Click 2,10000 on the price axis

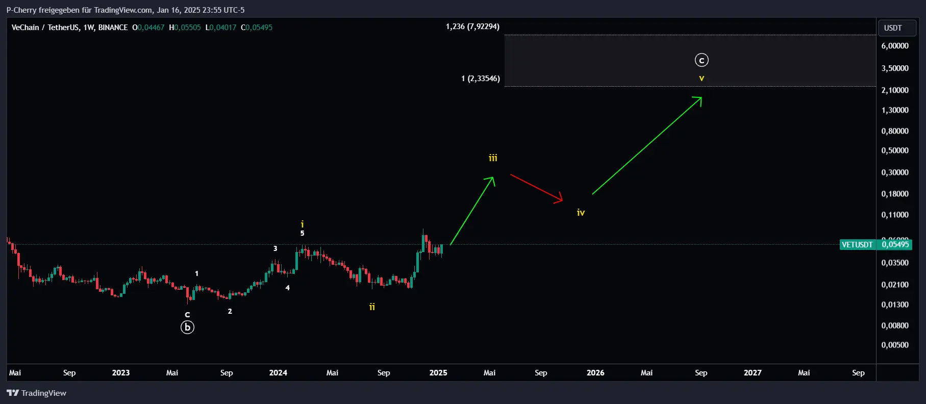[x=895, y=90]
